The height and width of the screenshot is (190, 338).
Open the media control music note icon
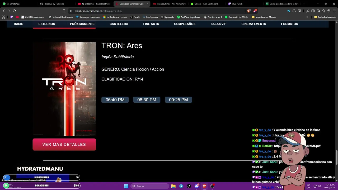[x=308, y=11]
